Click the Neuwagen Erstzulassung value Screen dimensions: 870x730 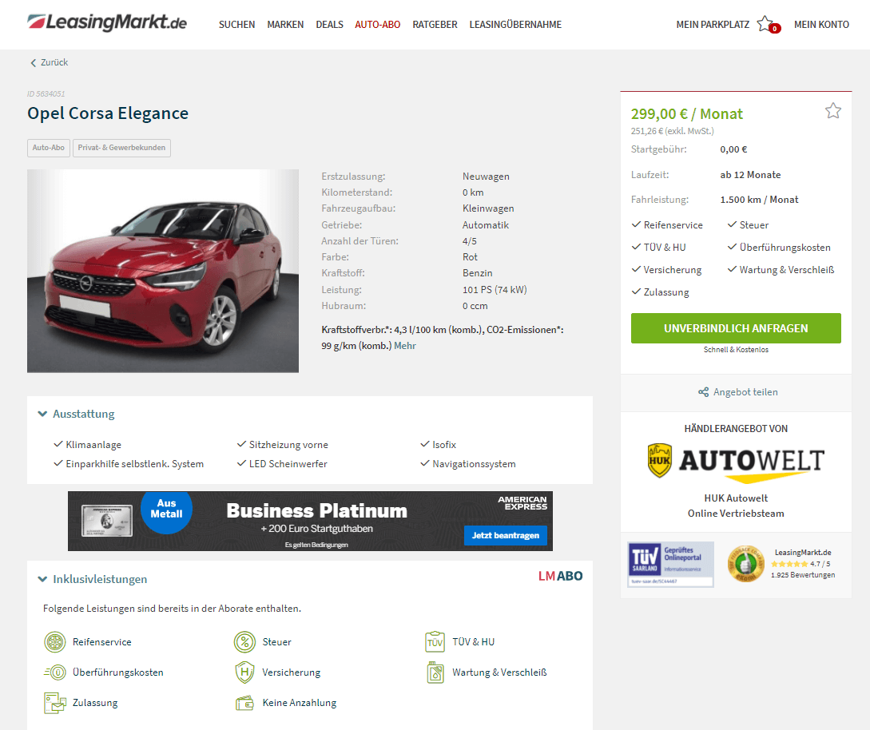(x=486, y=177)
